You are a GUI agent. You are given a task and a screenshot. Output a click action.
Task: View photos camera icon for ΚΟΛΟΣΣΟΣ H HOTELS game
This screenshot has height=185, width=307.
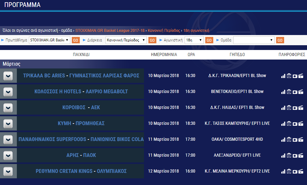point(295,92)
